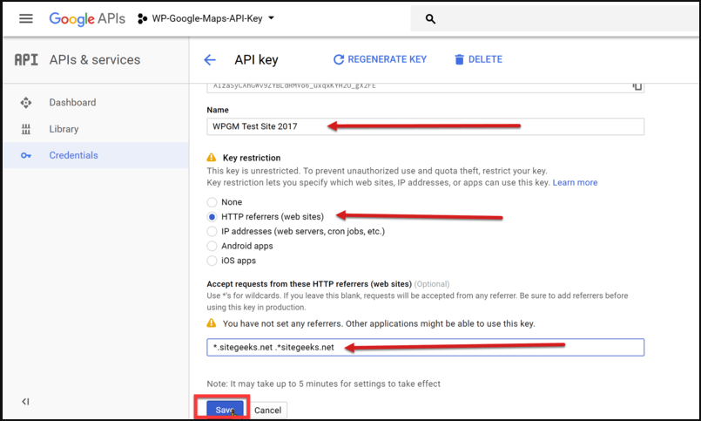The width and height of the screenshot is (701, 421).
Task: Click the referrers input field
Action: click(425, 347)
